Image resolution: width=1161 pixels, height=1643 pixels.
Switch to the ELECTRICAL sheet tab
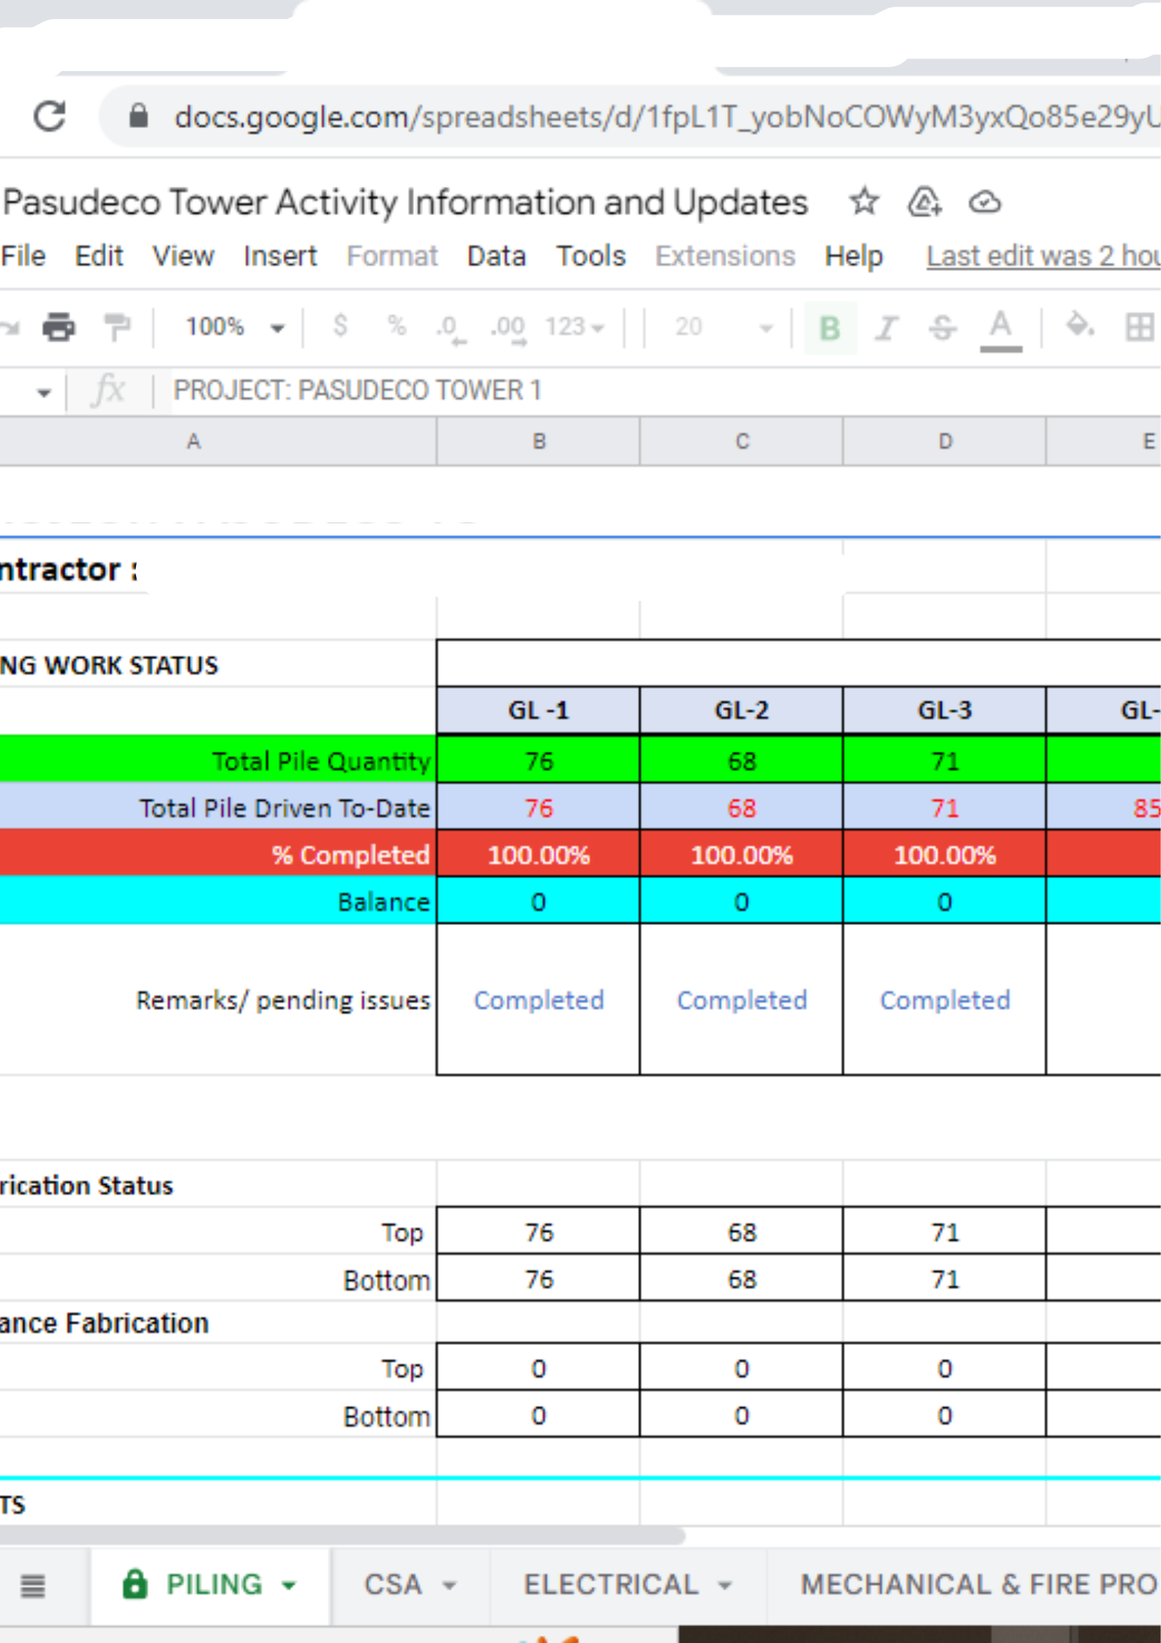tap(611, 1584)
